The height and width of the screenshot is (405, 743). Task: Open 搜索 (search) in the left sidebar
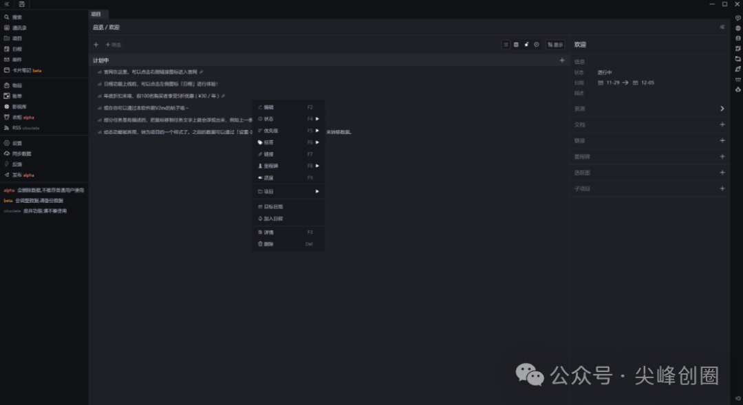[x=13, y=17]
